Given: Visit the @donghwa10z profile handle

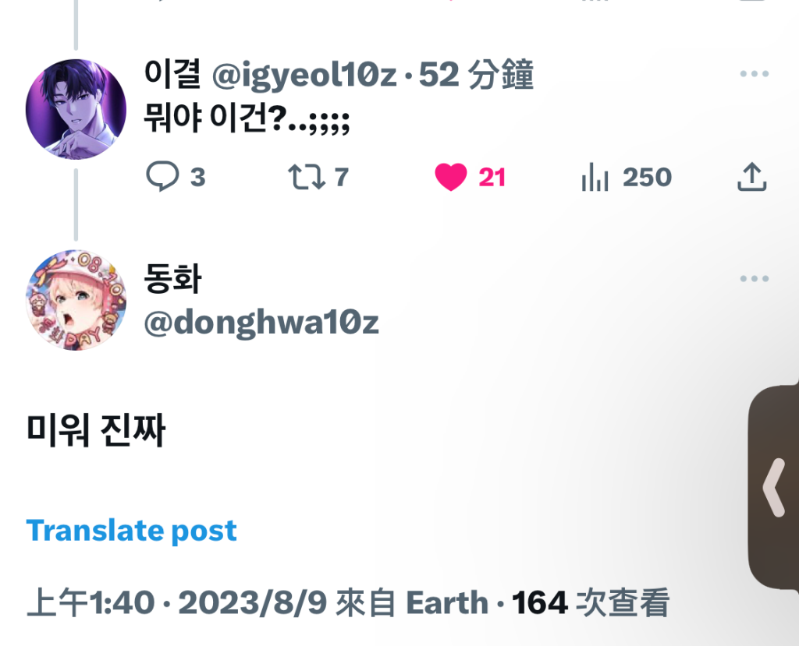Looking at the screenshot, I should pos(261,323).
